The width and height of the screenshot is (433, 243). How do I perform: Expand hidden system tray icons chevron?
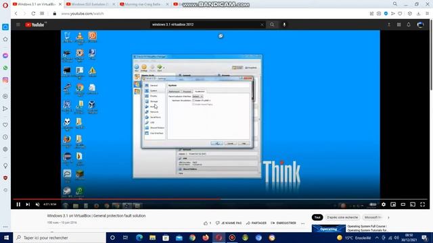pyautogui.click(x=377, y=238)
